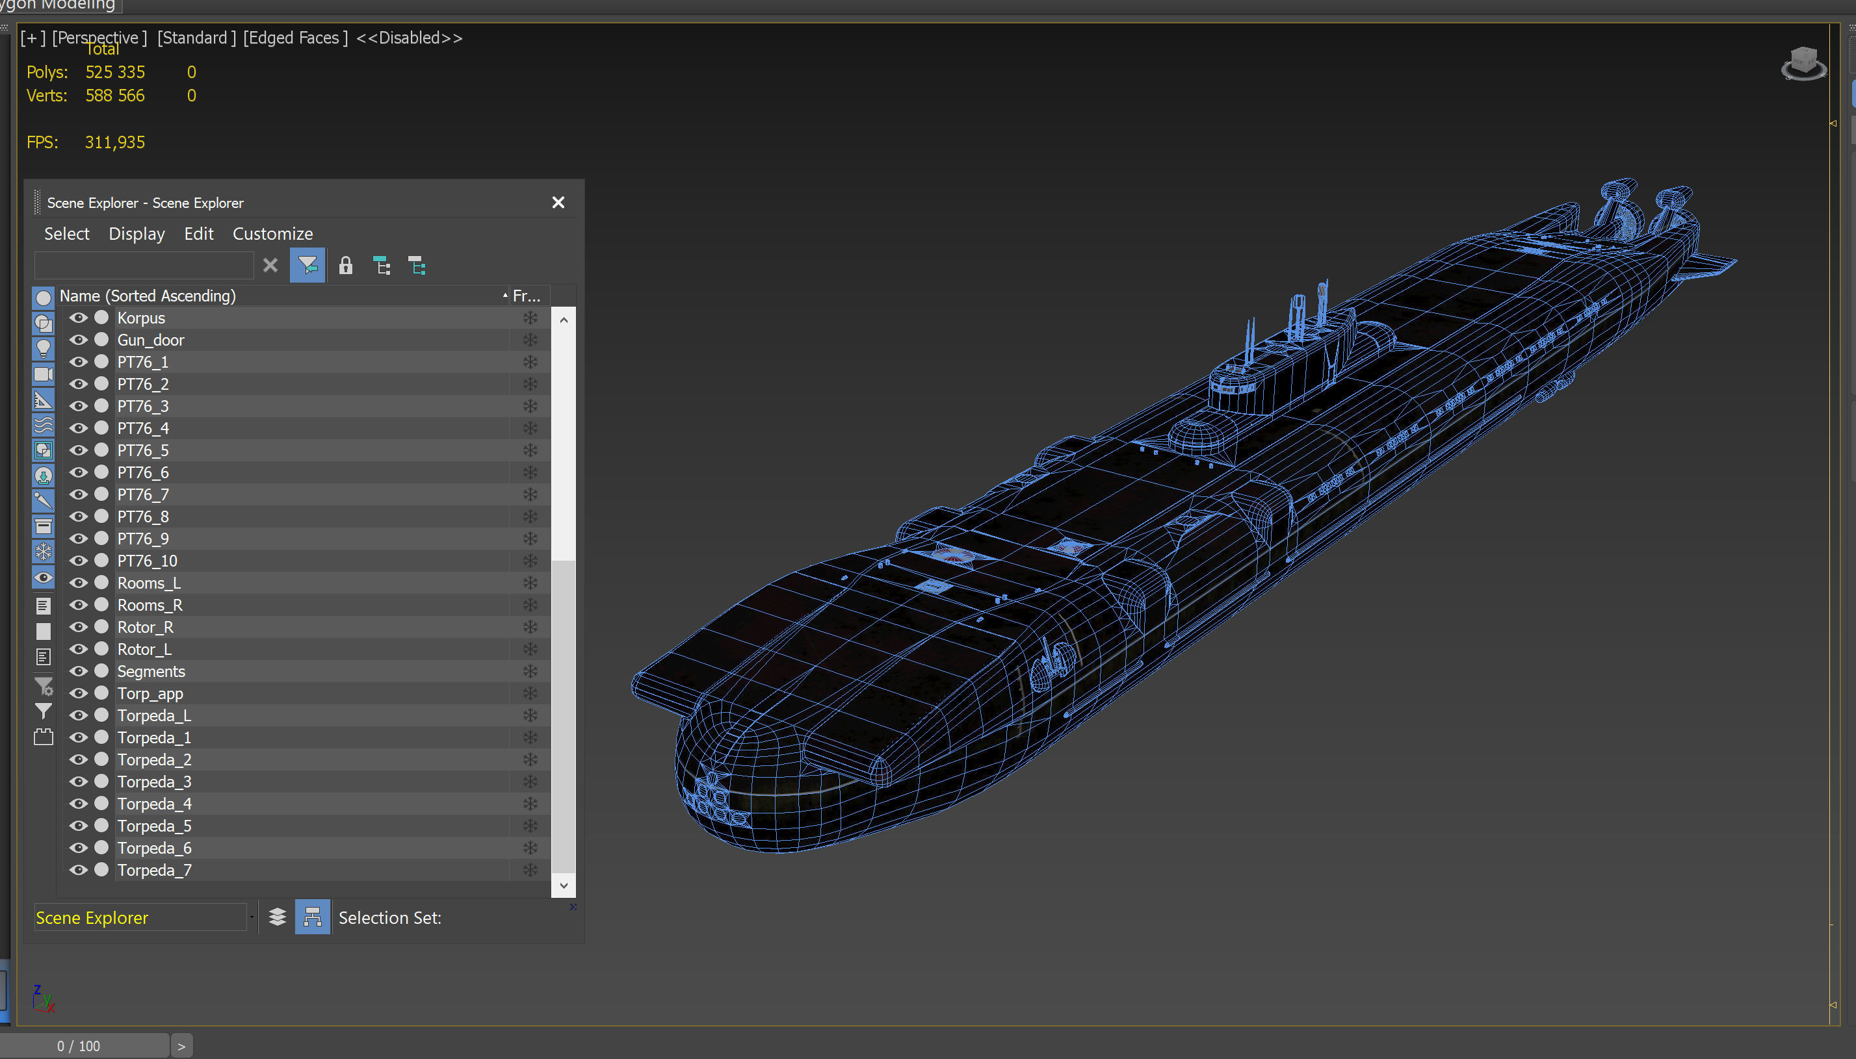Click the 0 / 100 time slider
Viewport: 1856px width, 1059px height.
(x=79, y=1046)
